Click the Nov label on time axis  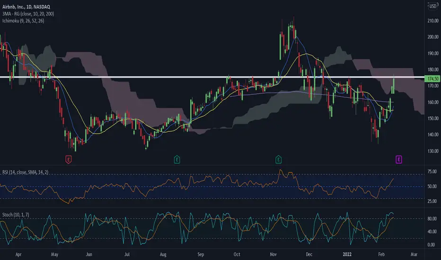coord(273,254)
